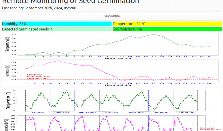
Task: Click the Domingo label on the weekly chart
Action: [185, 112]
